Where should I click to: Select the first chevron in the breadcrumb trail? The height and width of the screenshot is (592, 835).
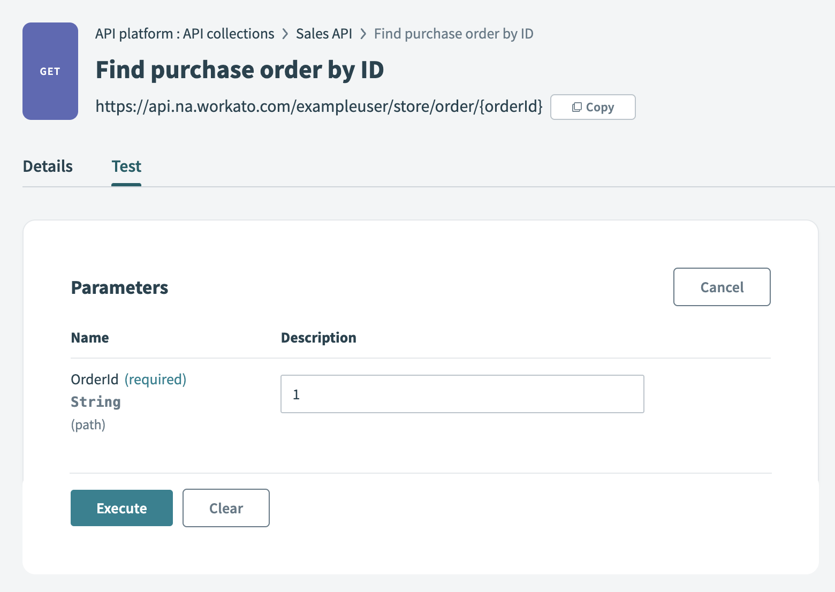(x=284, y=33)
